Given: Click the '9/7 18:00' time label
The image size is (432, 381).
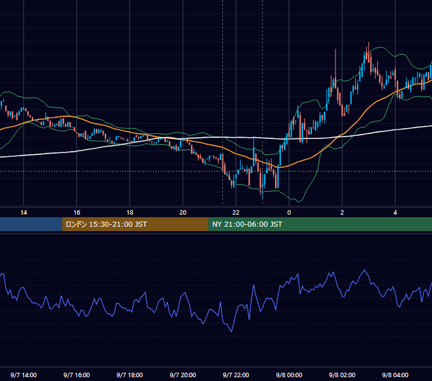Looking at the screenshot, I should (130, 375).
